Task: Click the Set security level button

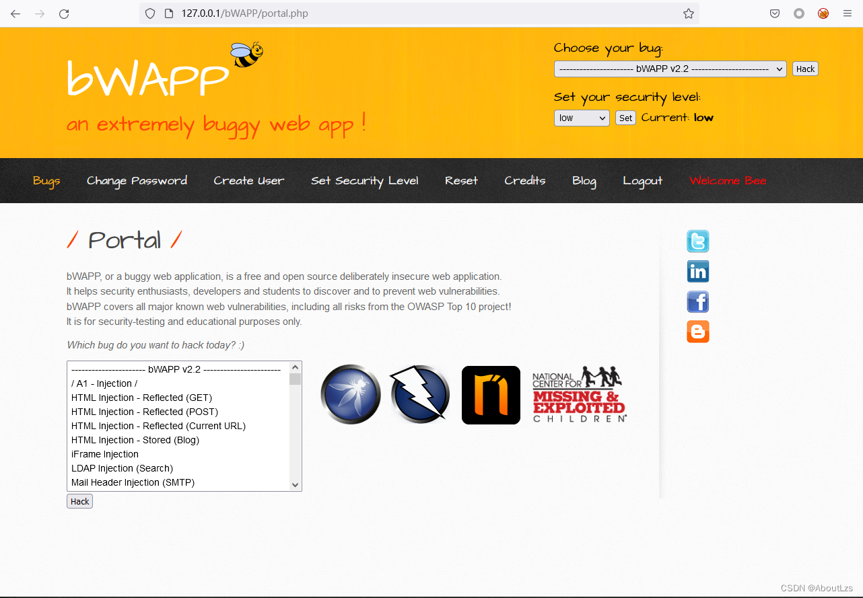Action: tap(625, 118)
